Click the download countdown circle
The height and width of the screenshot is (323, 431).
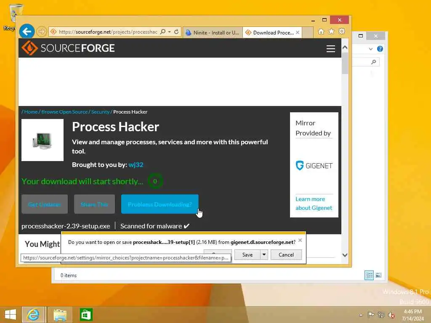[x=155, y=181]
